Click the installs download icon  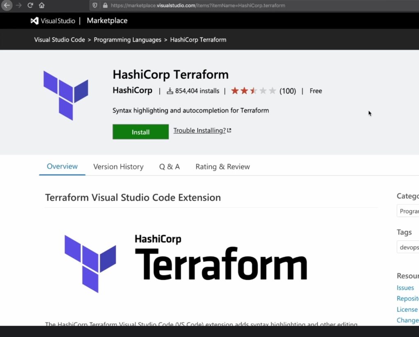click(x=170, y=91)
